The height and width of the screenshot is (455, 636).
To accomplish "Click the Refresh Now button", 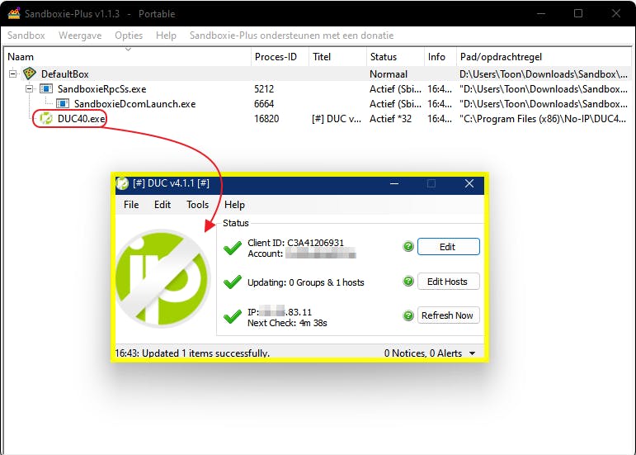I will 448,315.
